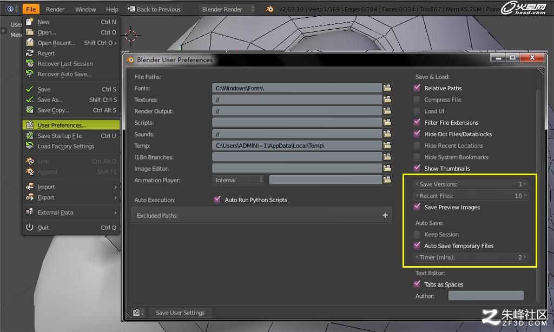
Task: Click the Save Startup File icon
Action: [30, 136]
